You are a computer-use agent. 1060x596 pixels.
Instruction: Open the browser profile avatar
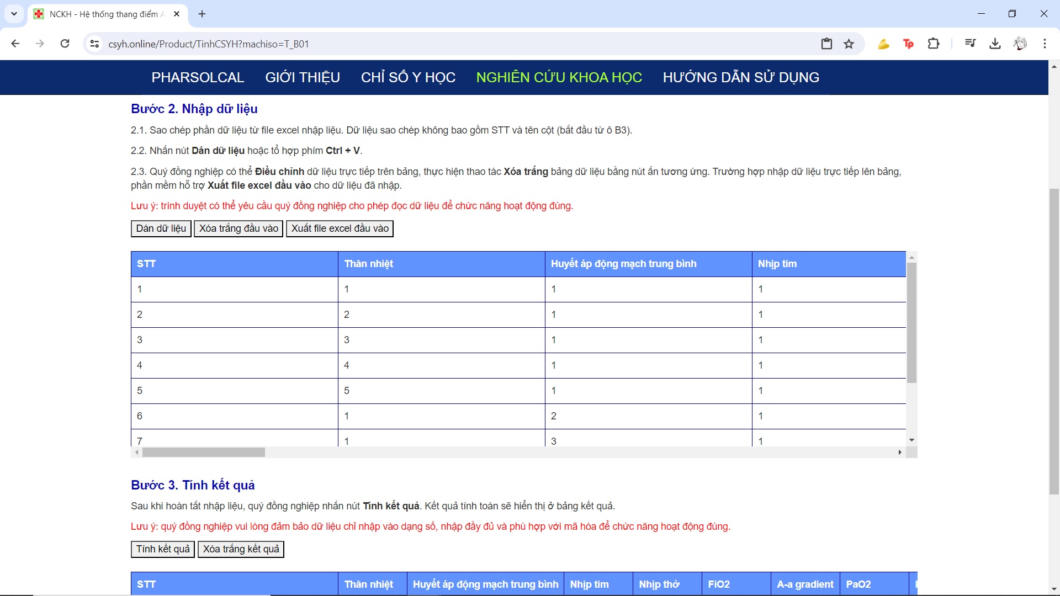coord(1020,44)
